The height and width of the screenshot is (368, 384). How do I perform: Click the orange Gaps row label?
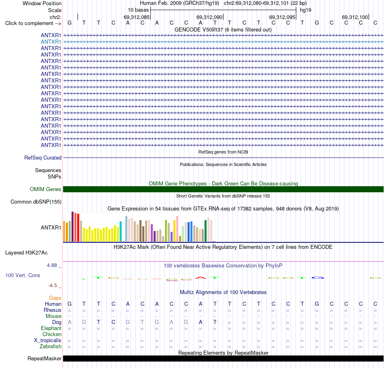coord(55,298)
